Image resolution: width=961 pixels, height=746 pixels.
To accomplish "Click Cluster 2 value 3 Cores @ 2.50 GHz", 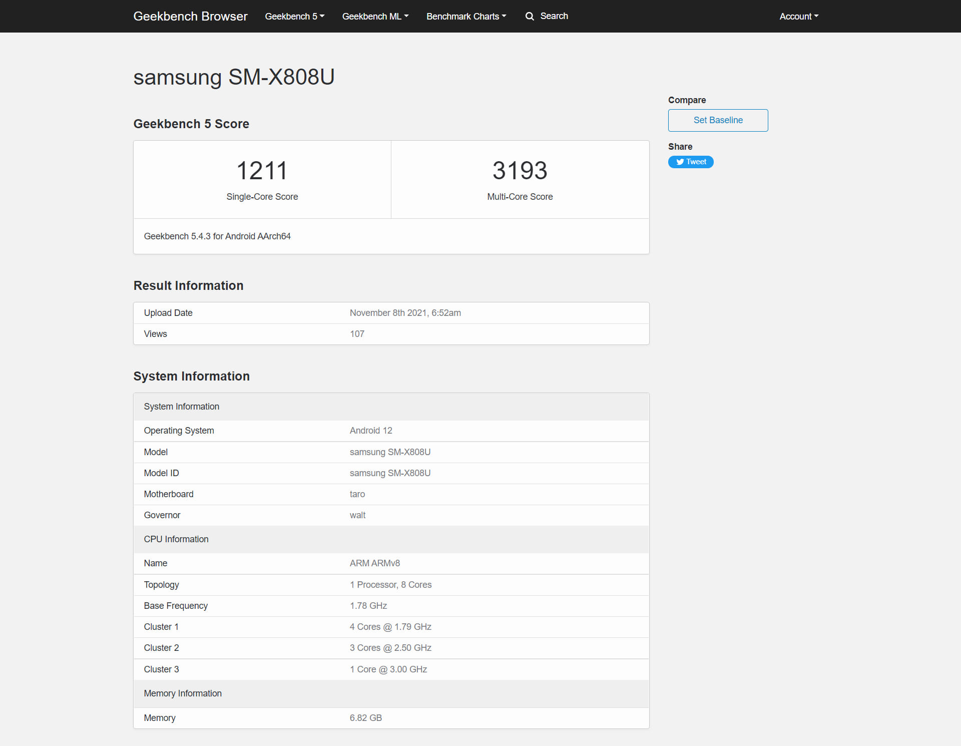I will [x=390, y=648].
